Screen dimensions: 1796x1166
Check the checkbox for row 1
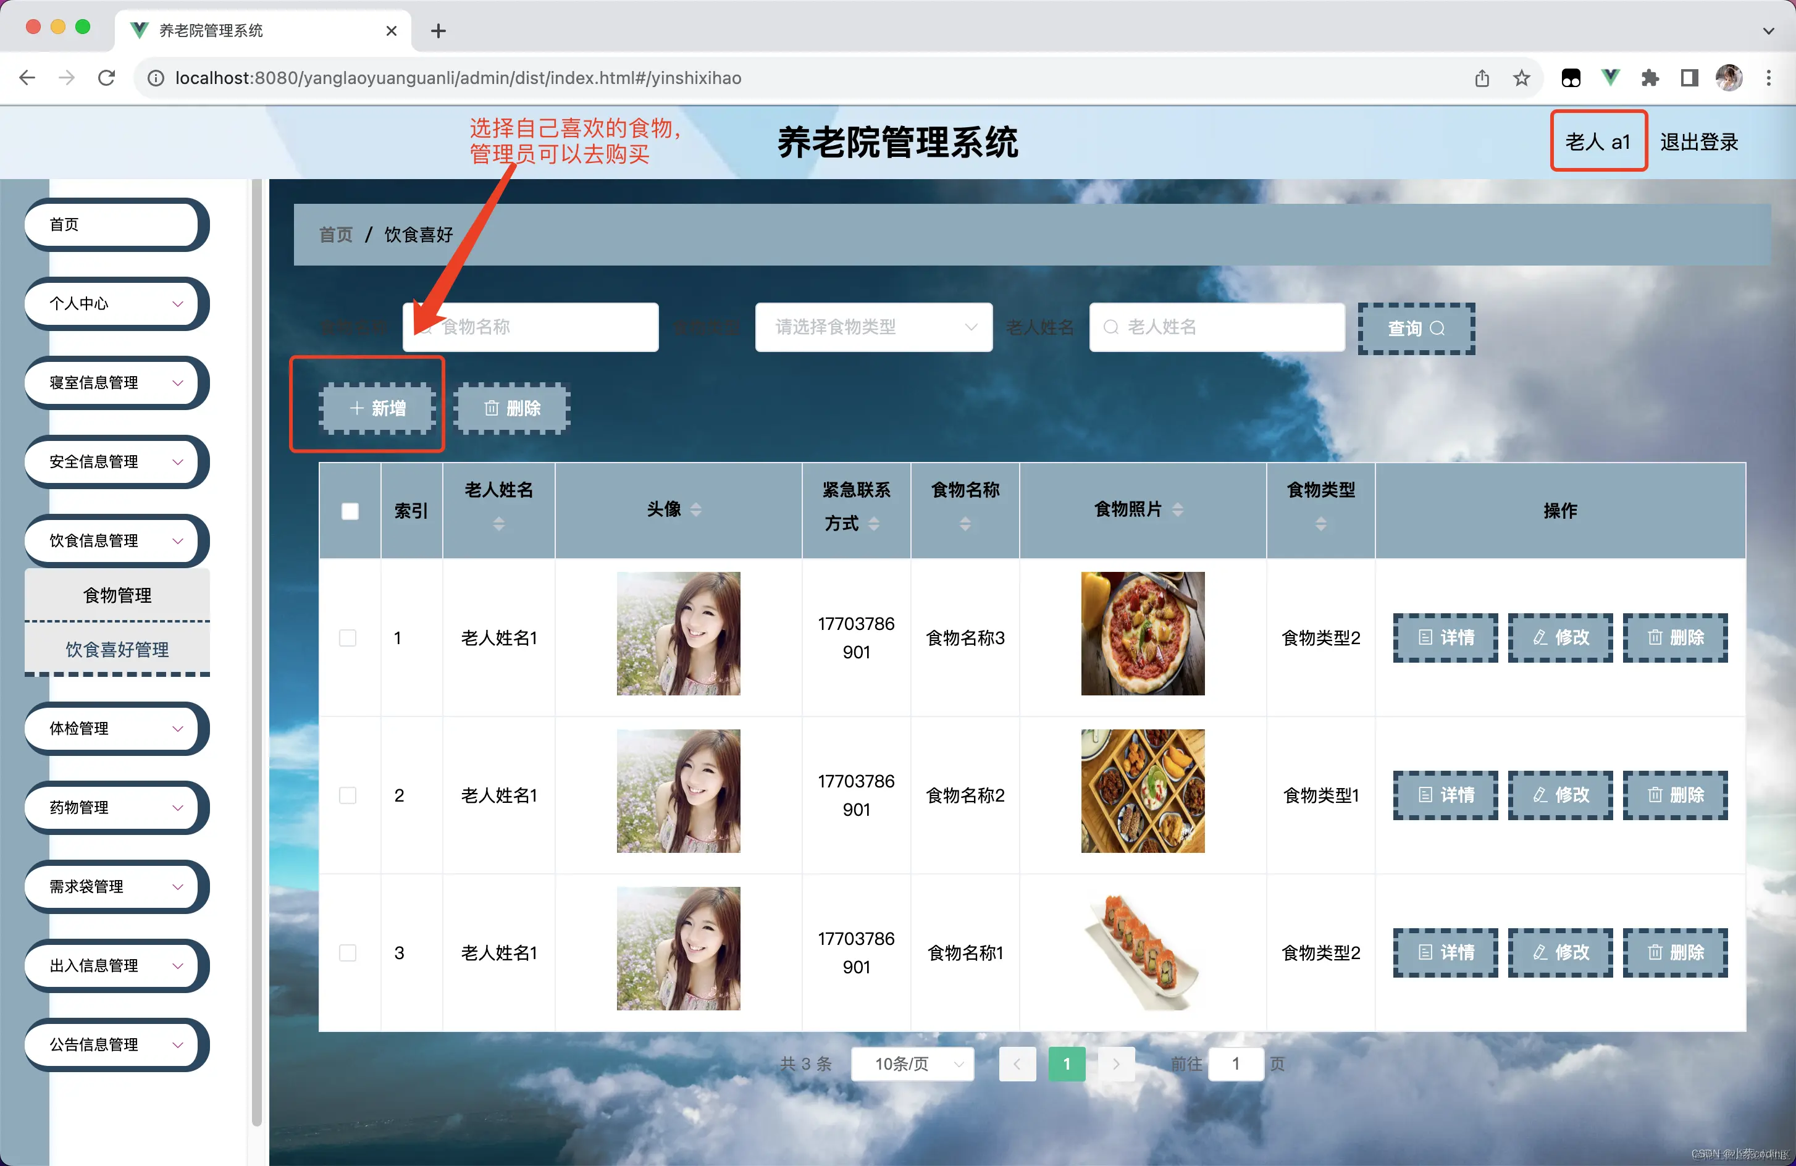click(x=348, y=638)
